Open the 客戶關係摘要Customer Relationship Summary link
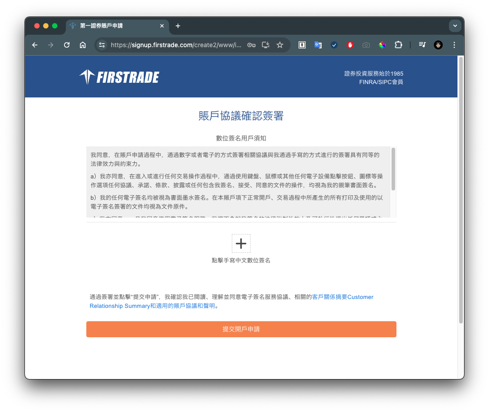This screenshot has height=412, width=489. [x=343, y=297]
